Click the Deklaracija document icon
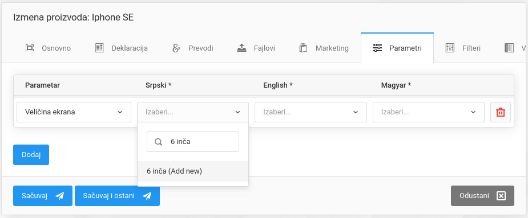Screen dimensions: 528x218 99,48
